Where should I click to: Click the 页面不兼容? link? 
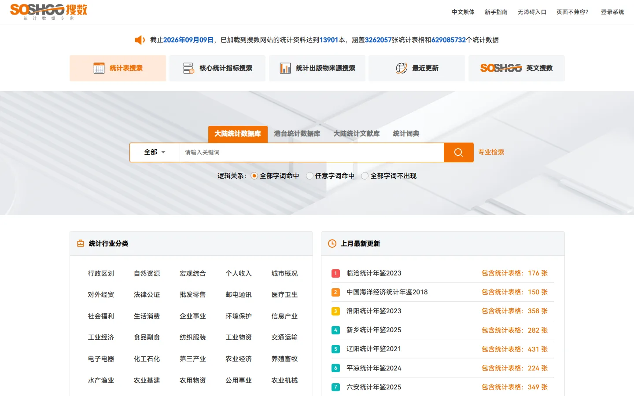(572, 12)
